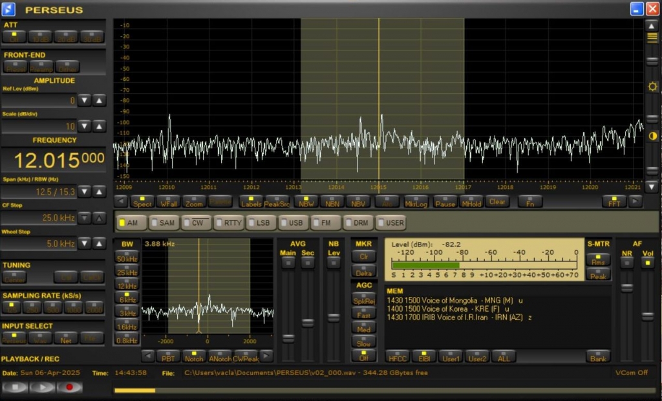The height and width of the screenshot is (401, 662).
Task: Click the Zoom button under the spectrum
Action: [x=194, y=202]
